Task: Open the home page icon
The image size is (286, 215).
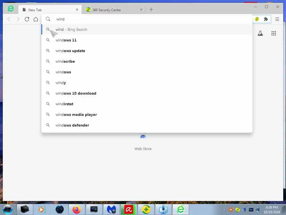Action: 36,19
